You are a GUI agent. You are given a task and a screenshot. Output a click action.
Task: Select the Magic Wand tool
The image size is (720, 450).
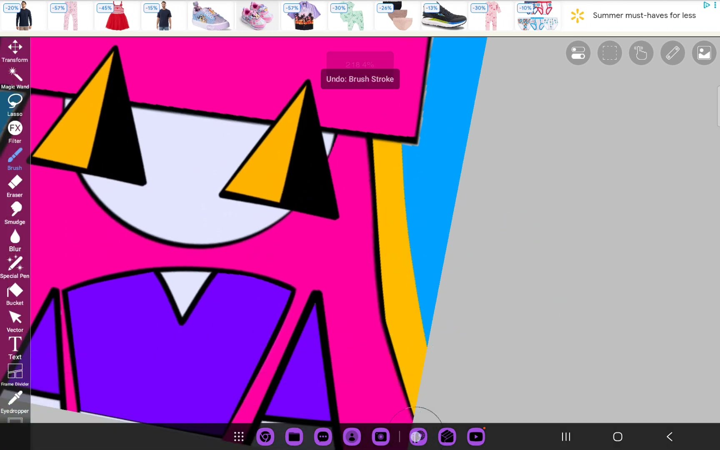tap(15, 78)
